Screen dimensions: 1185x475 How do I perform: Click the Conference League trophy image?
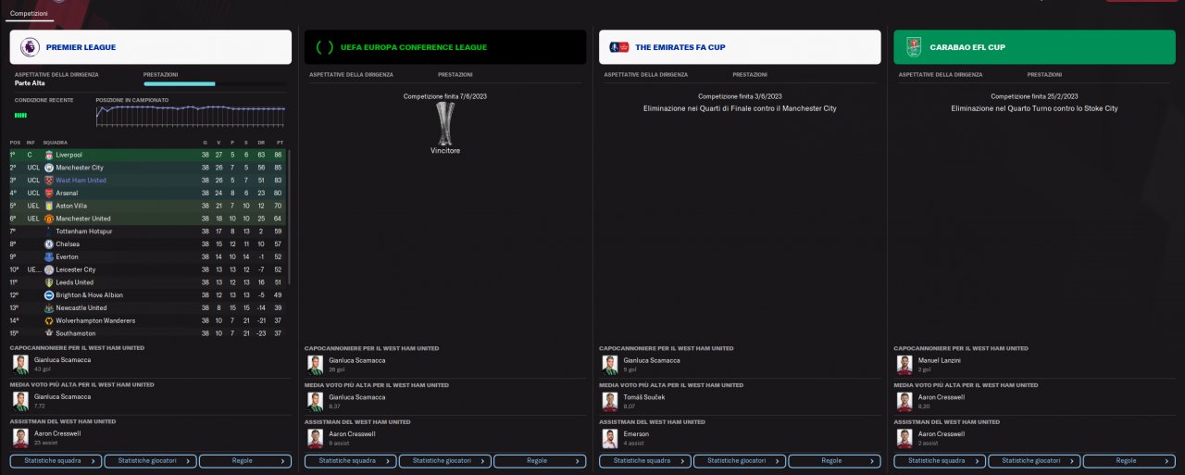point(445,123)
